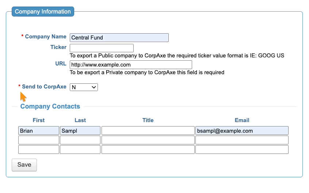Click the last name field containing Sampl
Image resolution: width=309 pixels, height=193 pixels.
click(80, 130)
